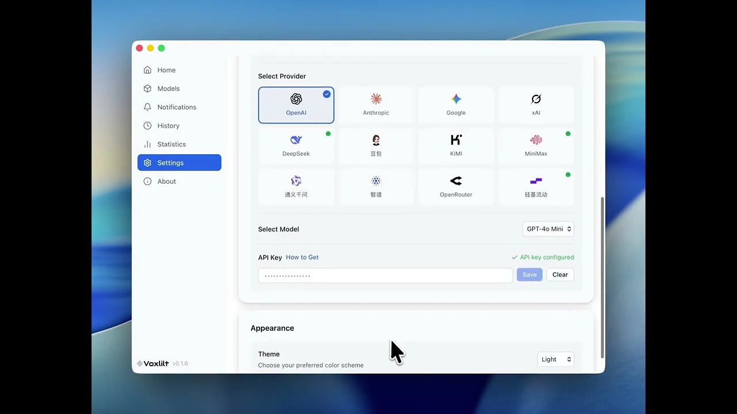Select the 通义千问 provider icon
The height and width of the screenshot is (414, 737).
296,181
